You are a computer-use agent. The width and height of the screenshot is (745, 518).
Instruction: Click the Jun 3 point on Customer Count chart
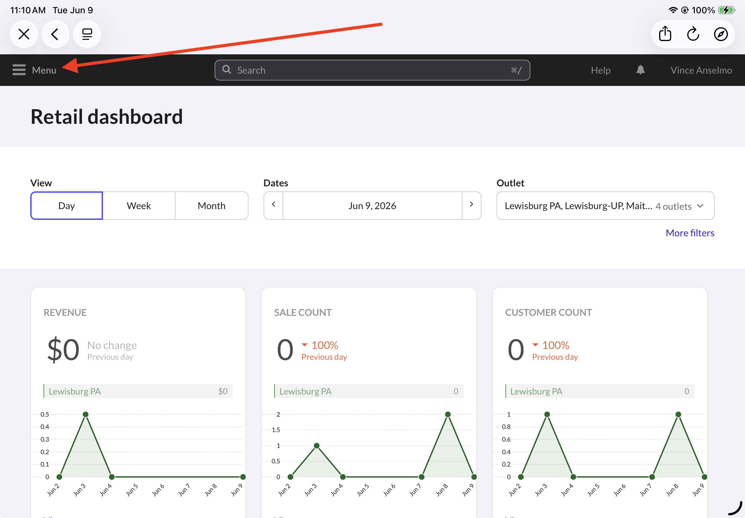coord(547,414)
